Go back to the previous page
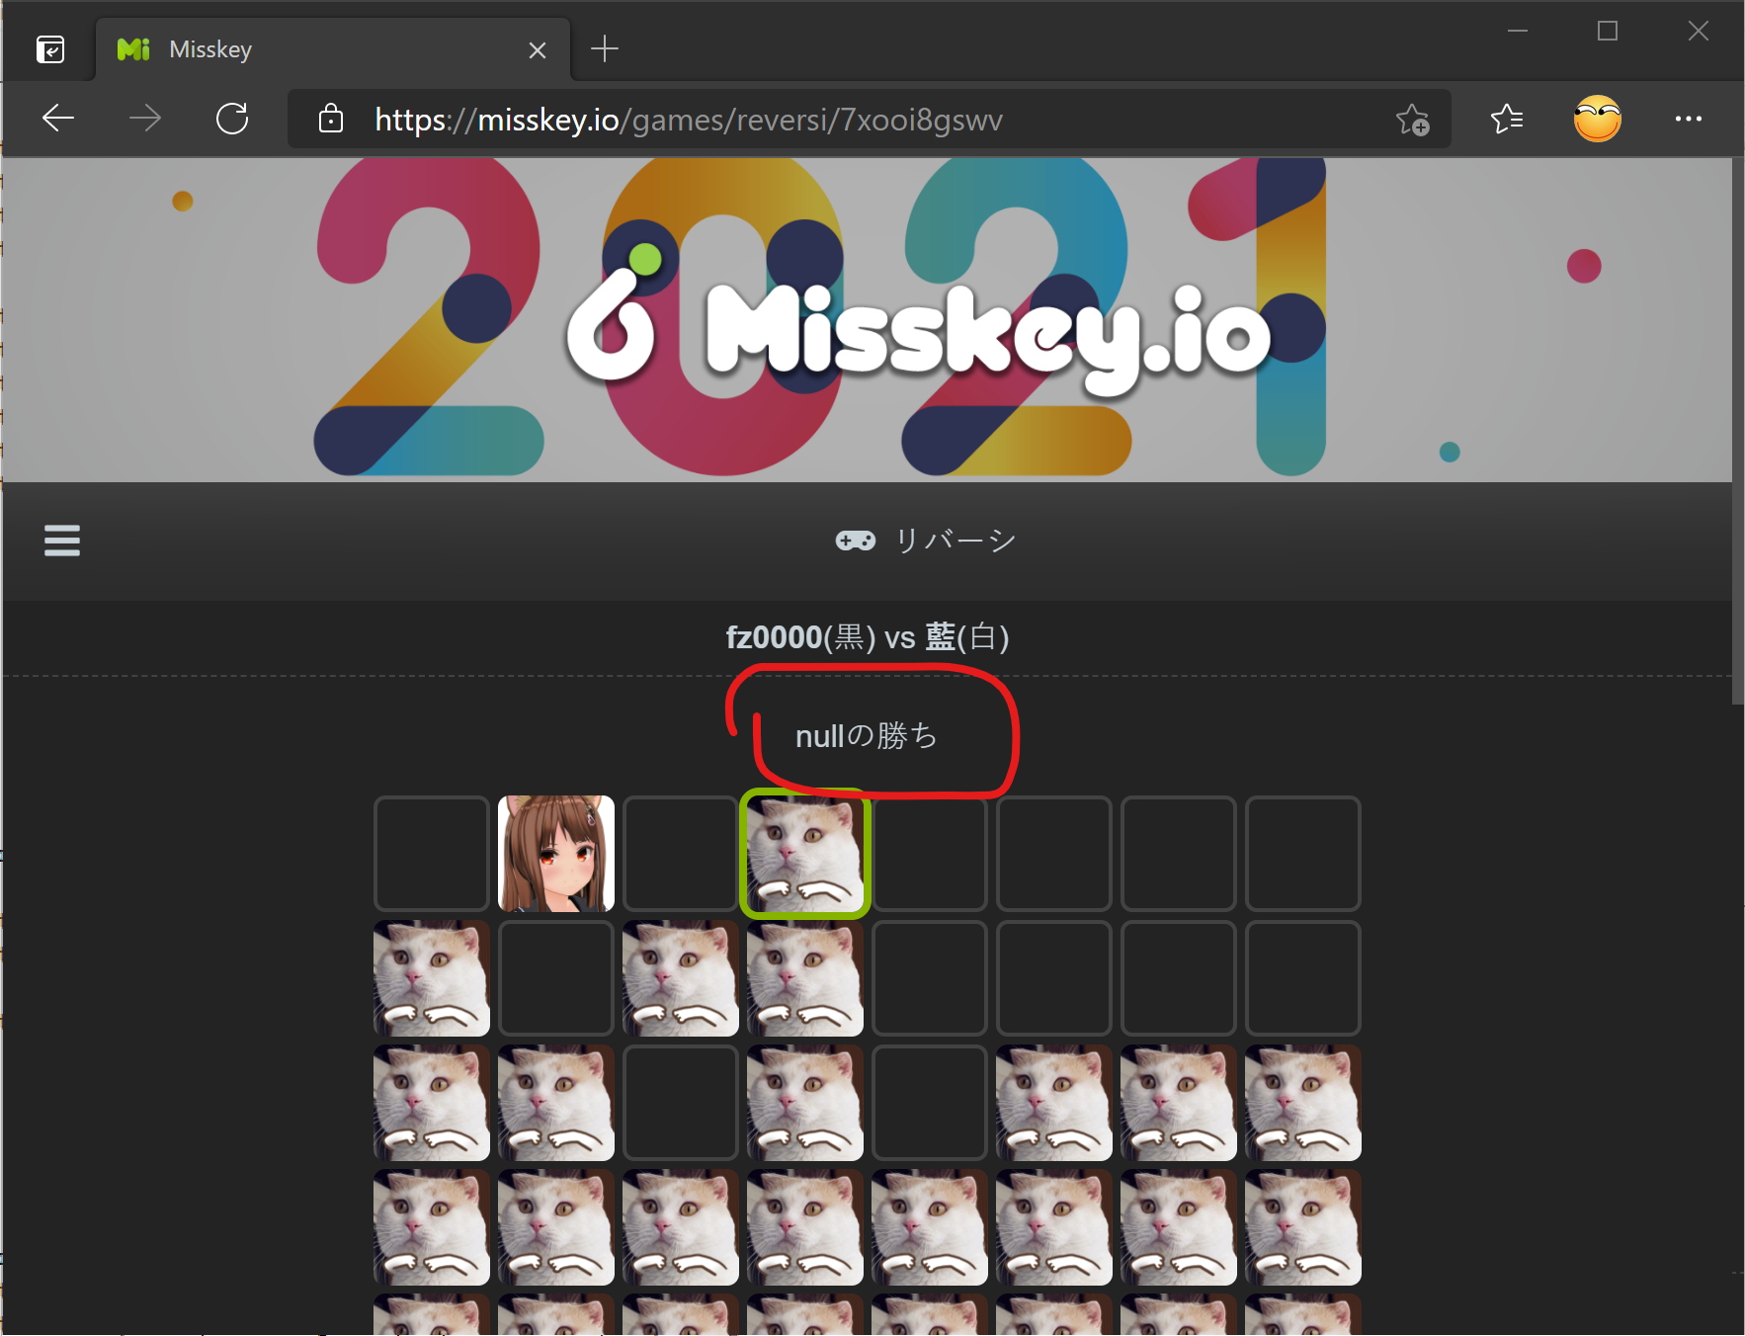Viewport: 1745px width, 1336px height. pos(58,119)
